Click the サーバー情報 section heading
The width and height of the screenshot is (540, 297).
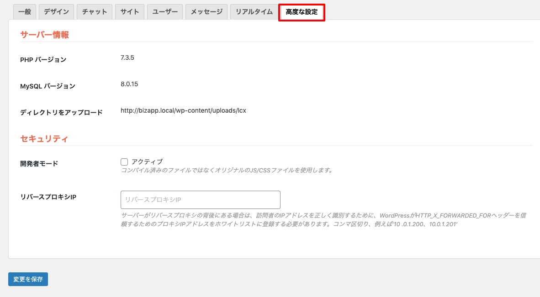[44, 35]
